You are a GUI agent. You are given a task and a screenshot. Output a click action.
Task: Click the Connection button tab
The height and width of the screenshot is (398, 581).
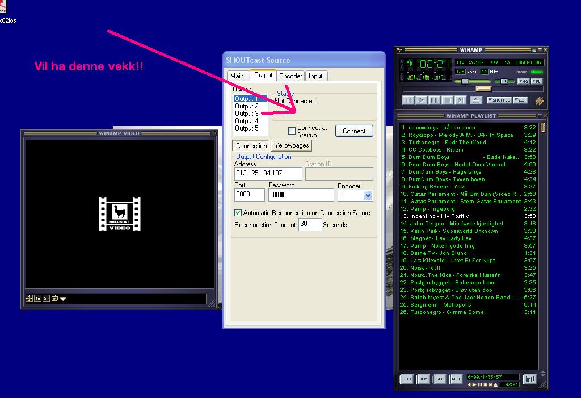coord(251,146)
